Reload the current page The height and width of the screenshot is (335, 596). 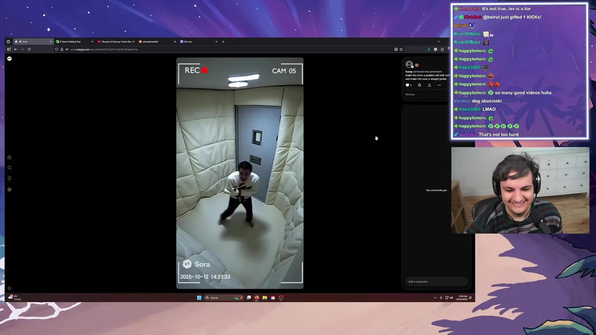pos(28,49)
